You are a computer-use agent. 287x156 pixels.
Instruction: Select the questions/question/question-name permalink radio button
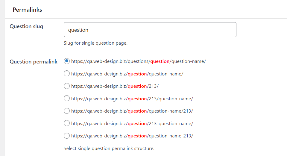pos(67,61)
